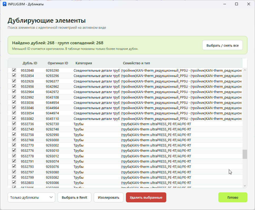Select original ID cell 9293000
This screenshot has width=255, height=210.
tap(52, 140)
